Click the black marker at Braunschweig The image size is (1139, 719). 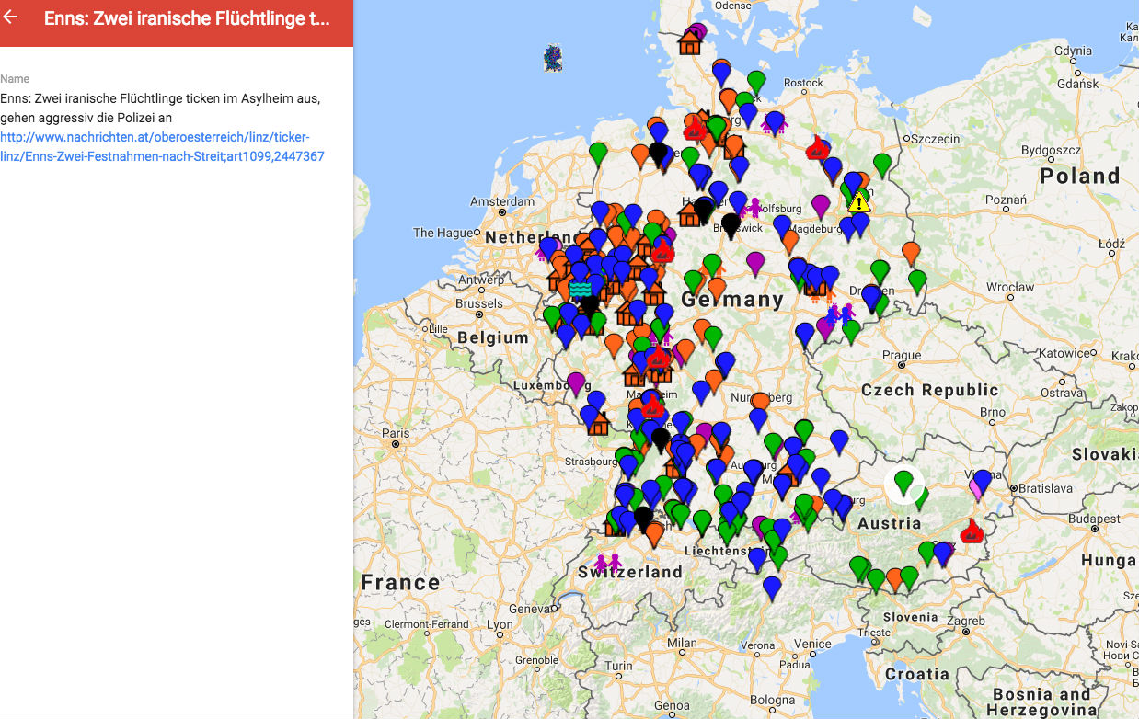coord(731,223)
